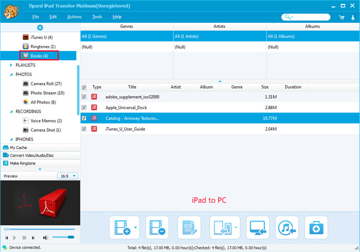Open the ID3 tag editor button
The image size is (360, 252).
point(189,228)
